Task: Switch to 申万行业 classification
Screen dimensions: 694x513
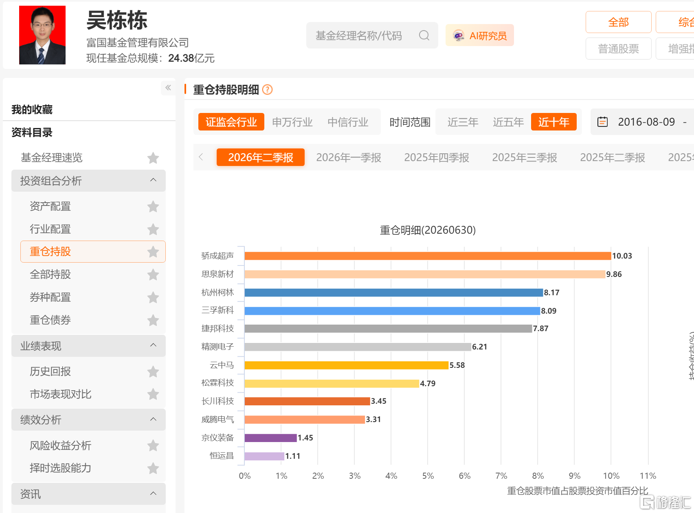Action: (x=292, y=122)
